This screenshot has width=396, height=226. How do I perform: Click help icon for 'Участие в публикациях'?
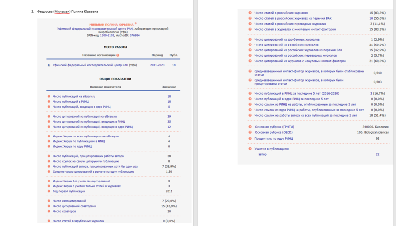click(250, 148)
